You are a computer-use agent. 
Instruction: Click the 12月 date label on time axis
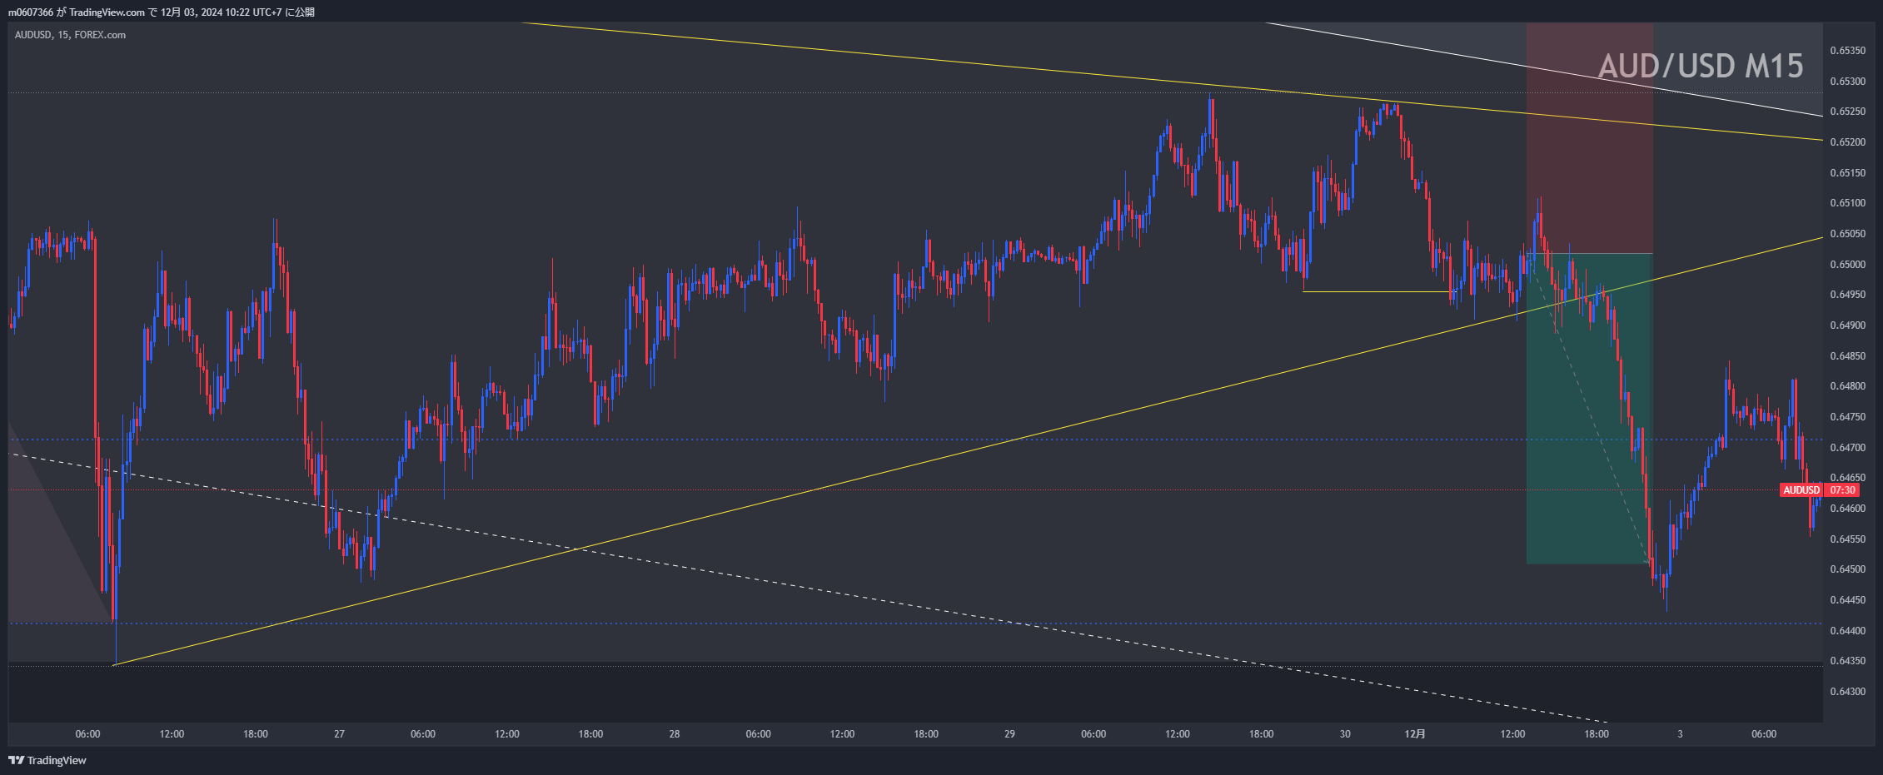click(1414, 734)
